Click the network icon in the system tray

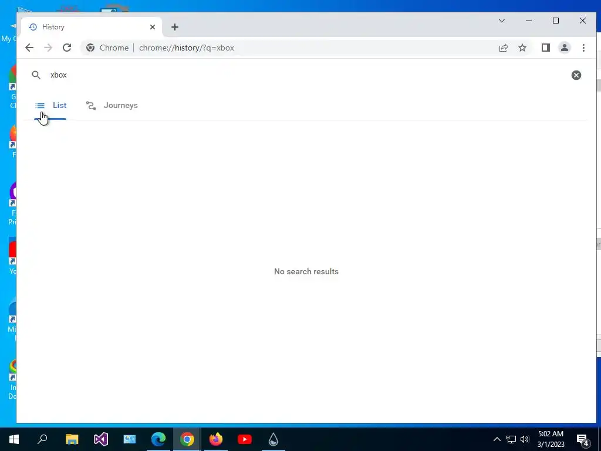tap(511, 439)
